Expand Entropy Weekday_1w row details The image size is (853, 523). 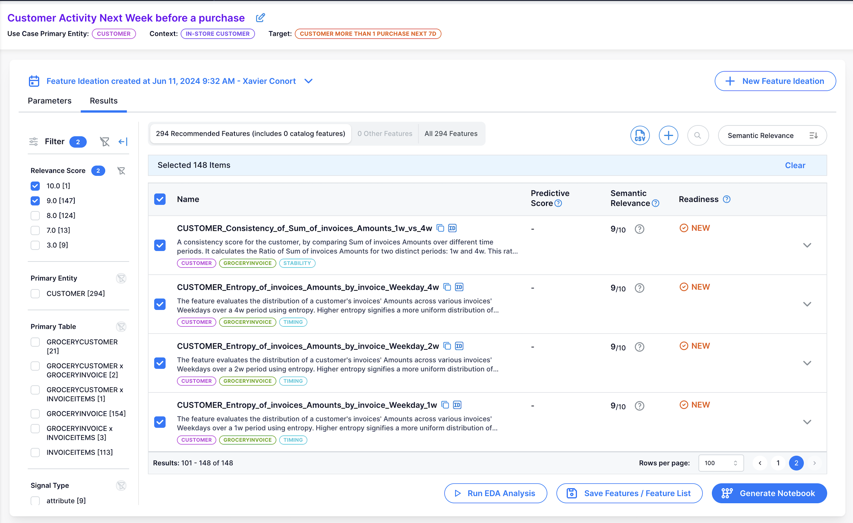[x=807, y=422]
